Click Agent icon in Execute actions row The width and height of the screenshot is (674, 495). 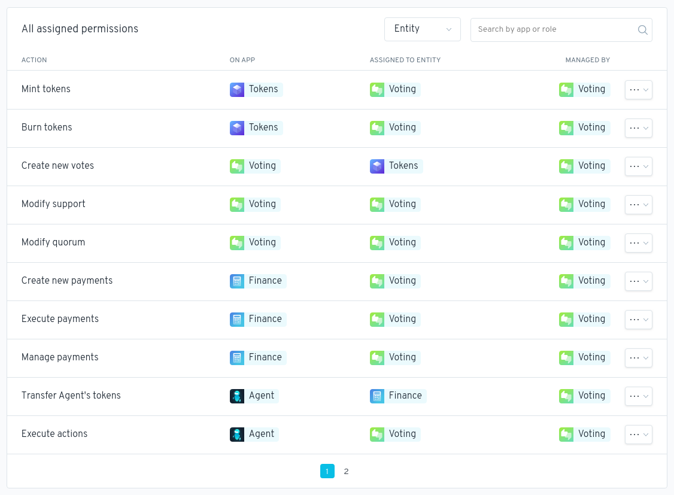click(x=237, y=435)
